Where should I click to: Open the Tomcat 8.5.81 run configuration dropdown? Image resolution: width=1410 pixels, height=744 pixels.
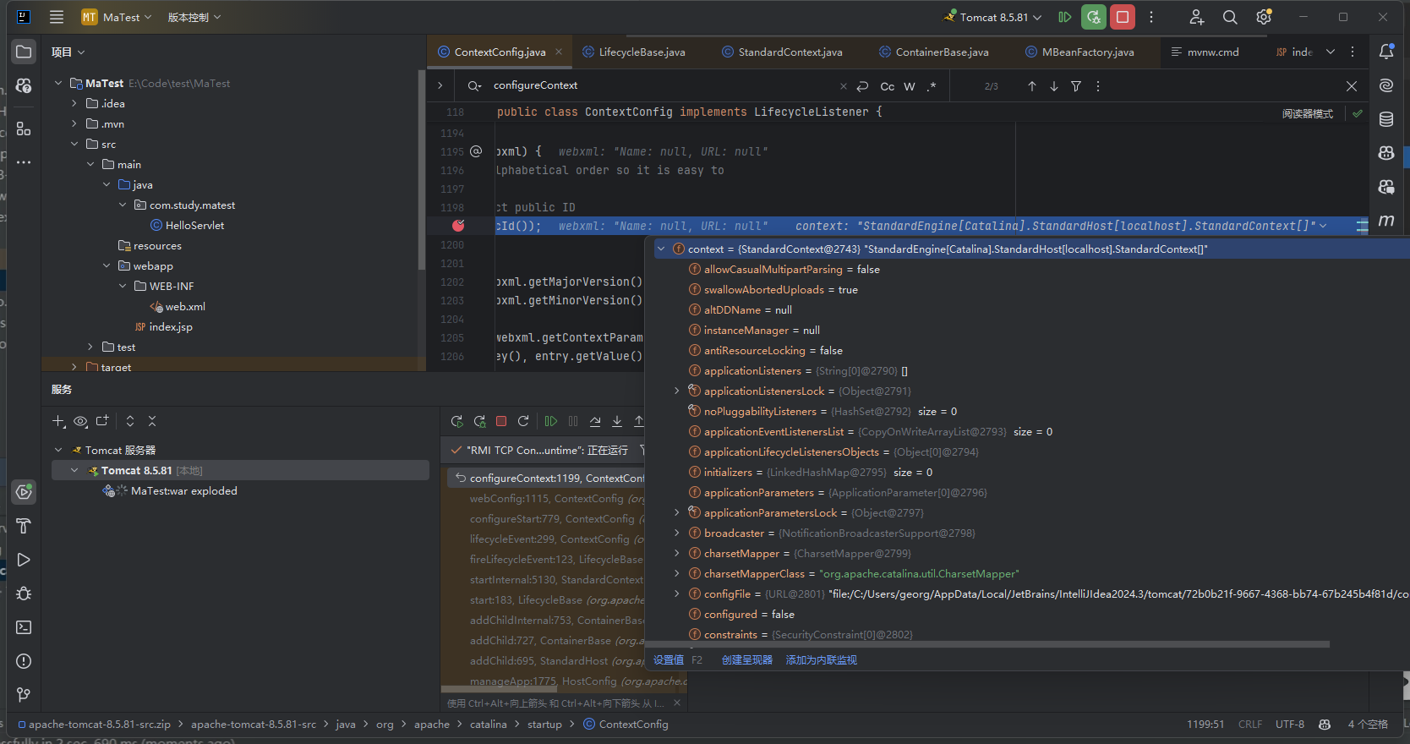point(994,17)
